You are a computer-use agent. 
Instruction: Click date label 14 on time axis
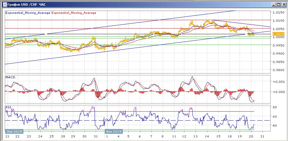click(x=207, y=136)
